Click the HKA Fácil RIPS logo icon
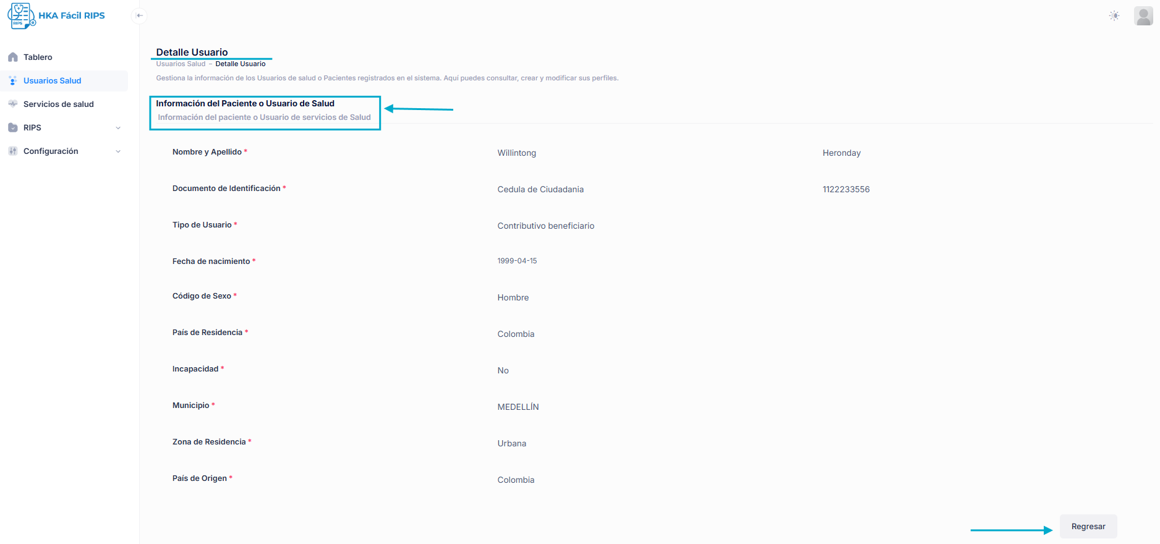Screen dimensions: 1160x544 21,15
